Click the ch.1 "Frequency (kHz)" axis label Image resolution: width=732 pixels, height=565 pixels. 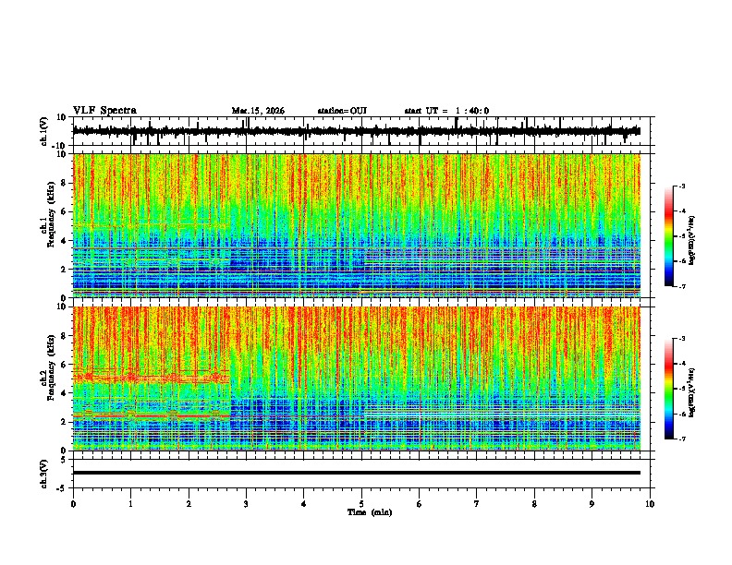pyautogui.click(x=51, y=212)
